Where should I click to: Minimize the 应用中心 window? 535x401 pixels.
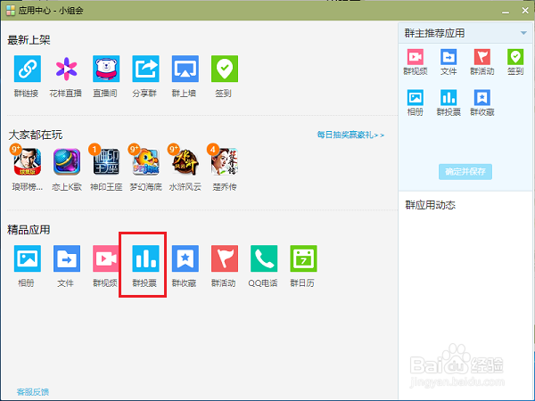coord(506,12)
